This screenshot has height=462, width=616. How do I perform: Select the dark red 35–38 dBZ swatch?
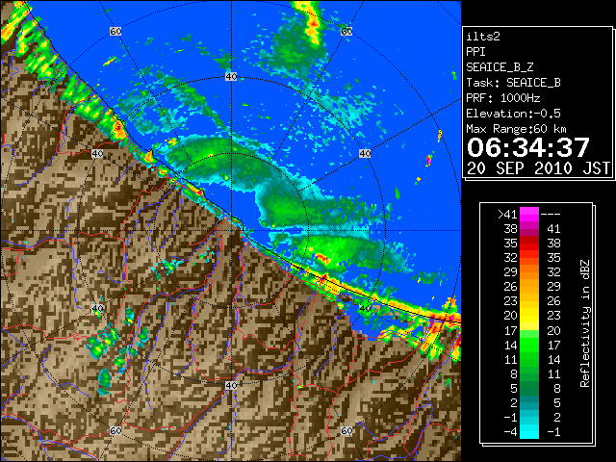coord(529,244)
